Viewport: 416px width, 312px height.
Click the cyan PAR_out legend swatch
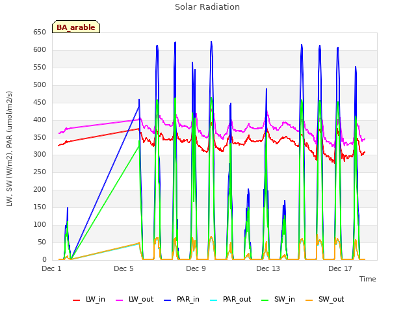tap(214, 300)
